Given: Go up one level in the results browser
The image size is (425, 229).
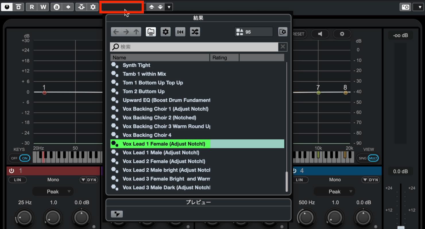Looking at the screenshot, I should coord(136,32).
